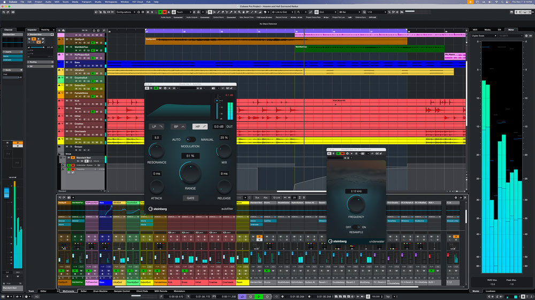Image resolution: width=535 pixels, height=300 pixels.
Task: Expand the Inserts section in Channel panel
Action: click(13, 52)
